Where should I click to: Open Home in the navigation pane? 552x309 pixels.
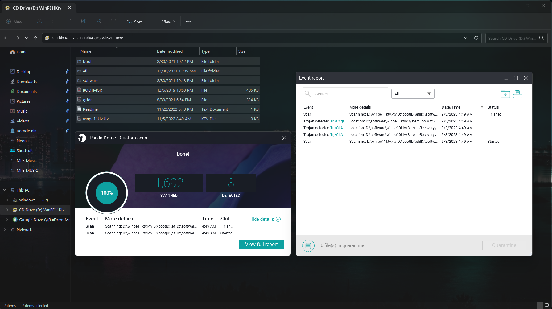pyautogui.click(x=22, y=52)
